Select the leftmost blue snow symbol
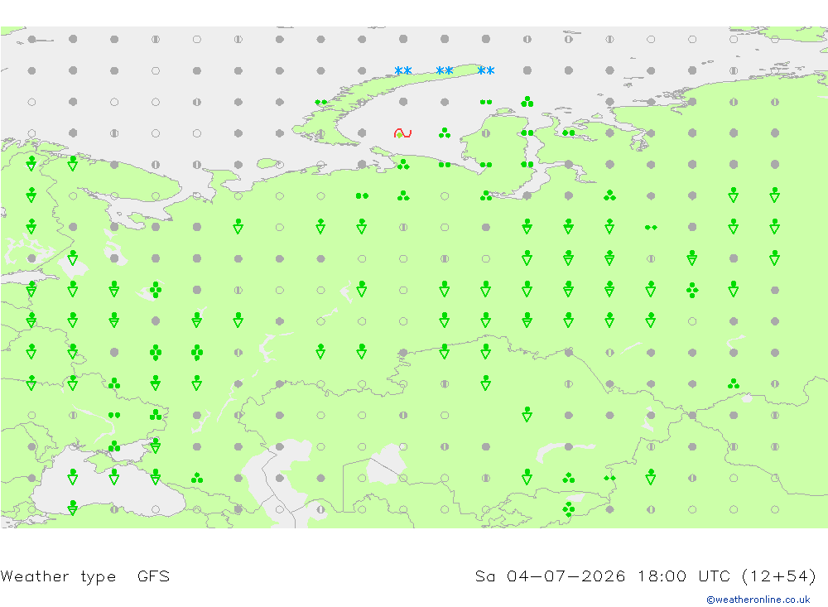This screenshot has width=828, height=607. 403,70
